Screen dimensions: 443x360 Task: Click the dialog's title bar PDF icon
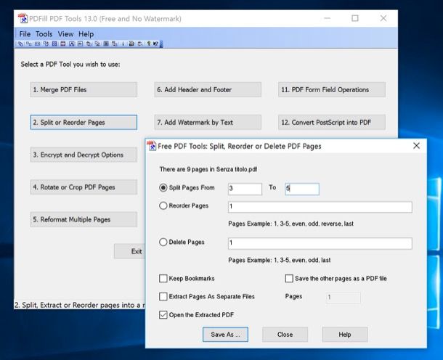152,146
